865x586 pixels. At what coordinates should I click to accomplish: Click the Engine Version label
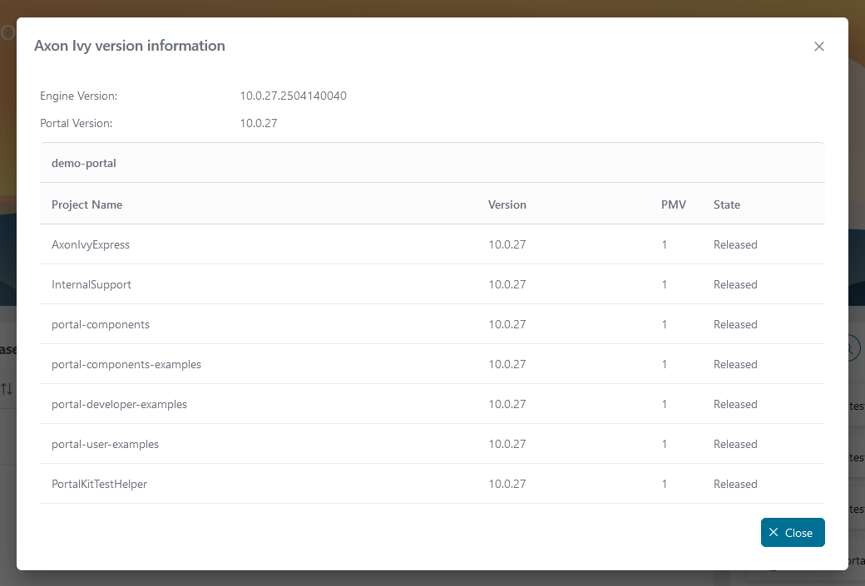point(78,96)
